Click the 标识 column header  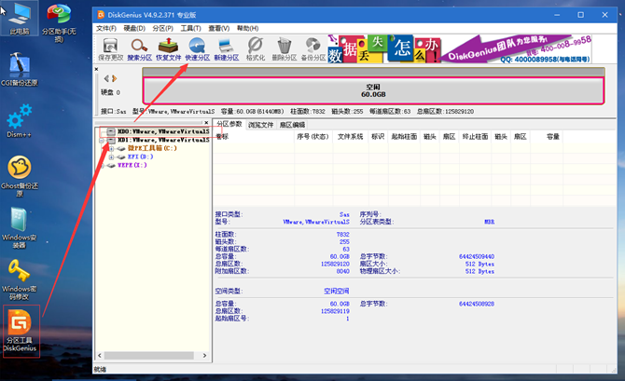[378, 137]
